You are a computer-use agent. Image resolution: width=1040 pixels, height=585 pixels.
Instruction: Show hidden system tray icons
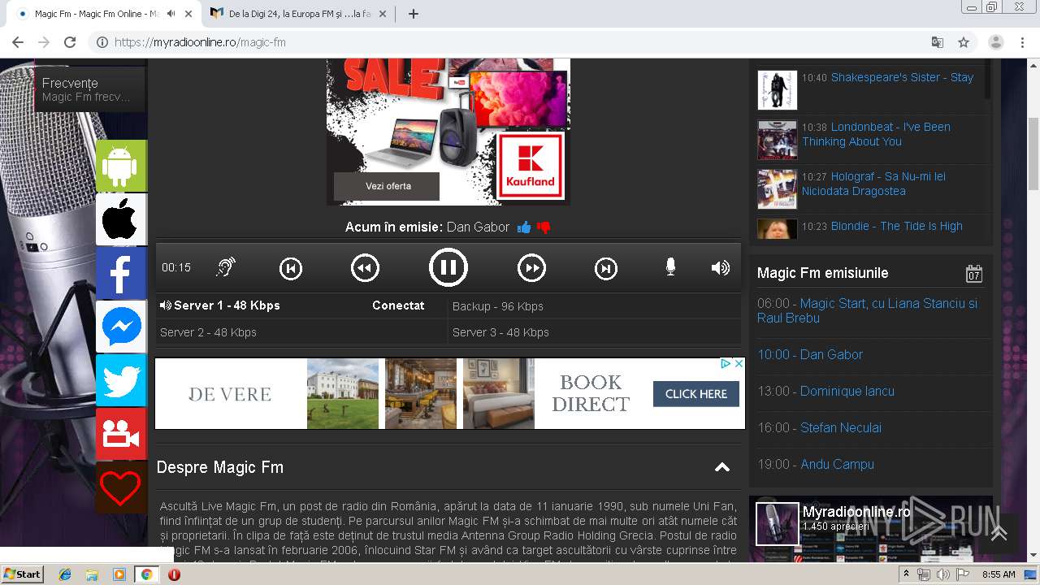906,574
